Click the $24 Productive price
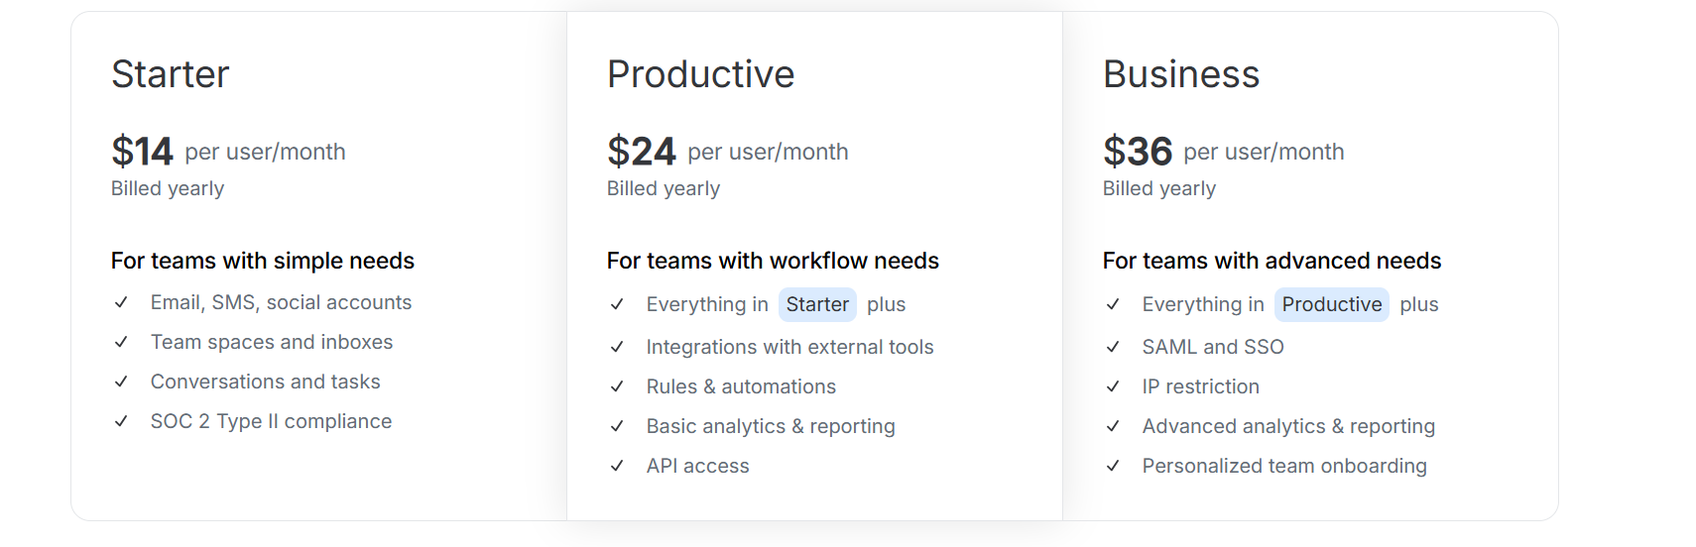The height and width of the screenshot is (547, 1696). point(641,152)
